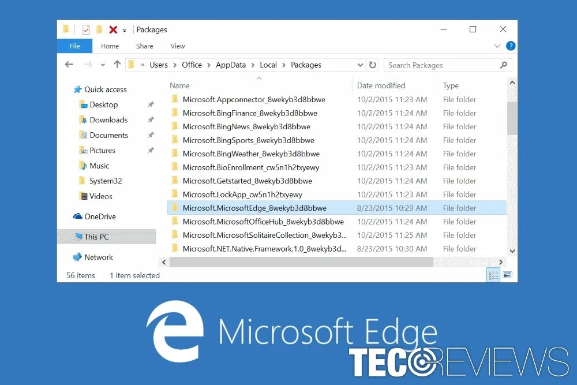Click the red X delete icon in the title bar
The height and width of the screenshot is (385, 577).
pos(113,29)
